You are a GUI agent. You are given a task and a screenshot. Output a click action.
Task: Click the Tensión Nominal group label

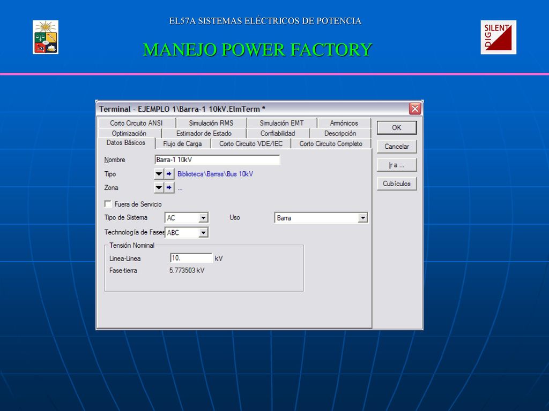click(x=132, y=245)
